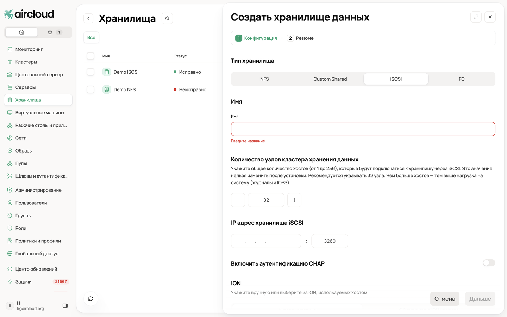Click the iSCSI IP address field

(266, 241)
